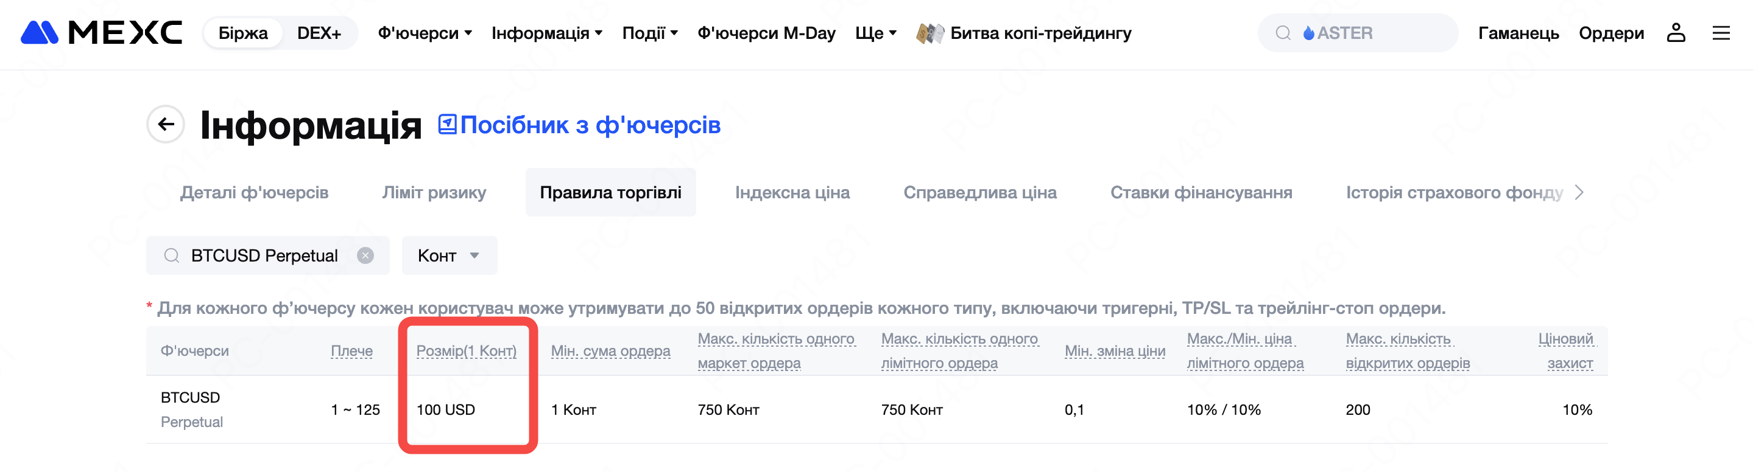Viewport: 1753px width, 472px height.
Task: Click the copy-trading battle icon
Action: [929, 33]
